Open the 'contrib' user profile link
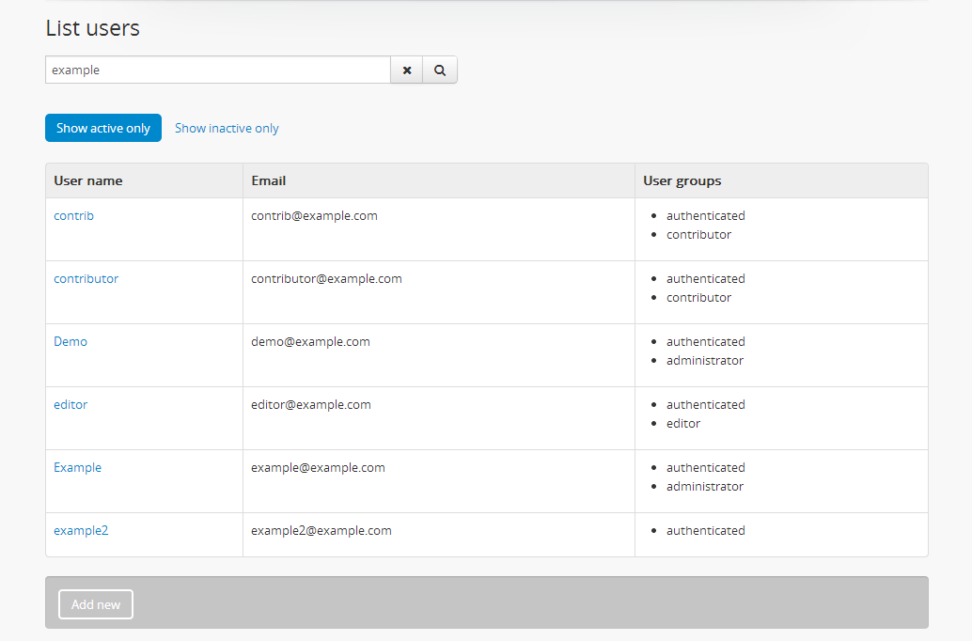 pyautogui.click(x=73, y=216)
